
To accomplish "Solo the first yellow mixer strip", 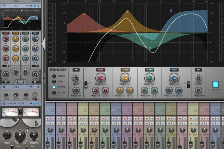I will pos(86,124).
